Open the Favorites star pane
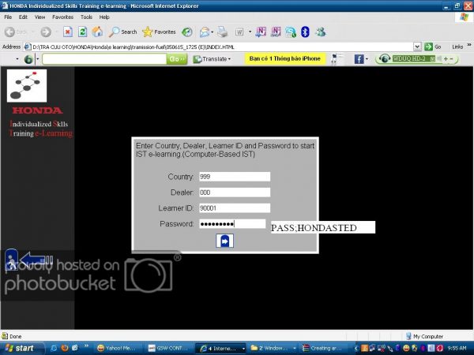This screenshot has height=355, width=474. click(x=159, y=32)
